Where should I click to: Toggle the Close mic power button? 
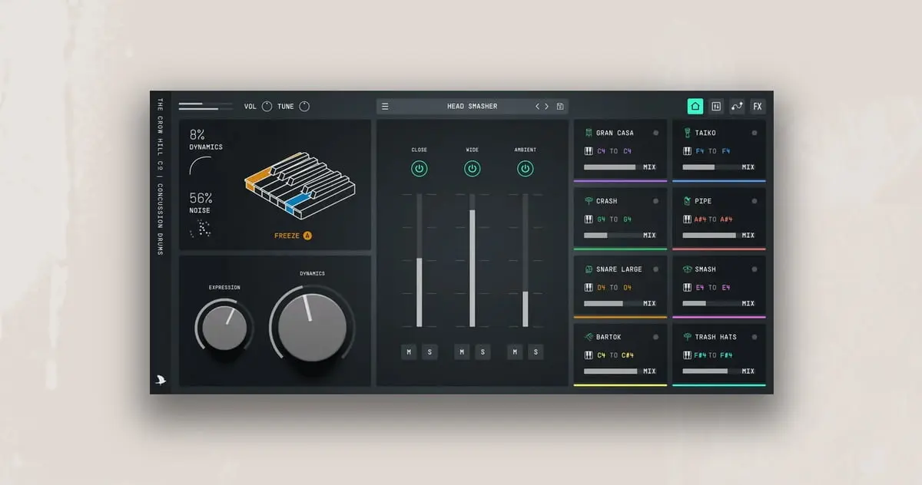pos(420,169)
